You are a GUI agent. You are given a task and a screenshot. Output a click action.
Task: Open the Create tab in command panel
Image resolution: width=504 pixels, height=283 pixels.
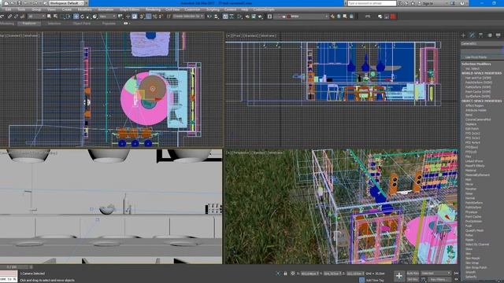coord(463,35)
